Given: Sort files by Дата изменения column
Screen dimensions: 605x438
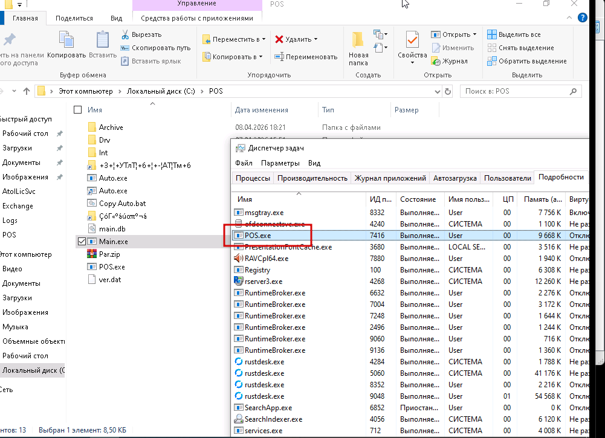Looking at the screenshot, I should 262,110.
